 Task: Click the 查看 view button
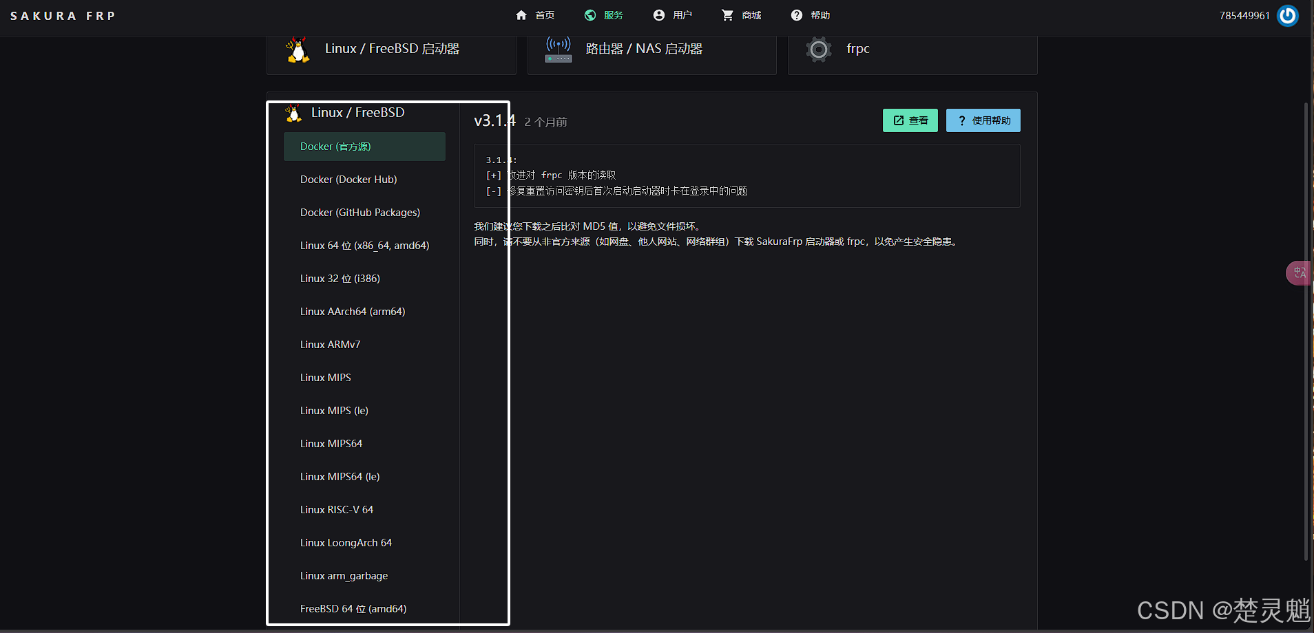click(910, 120)
